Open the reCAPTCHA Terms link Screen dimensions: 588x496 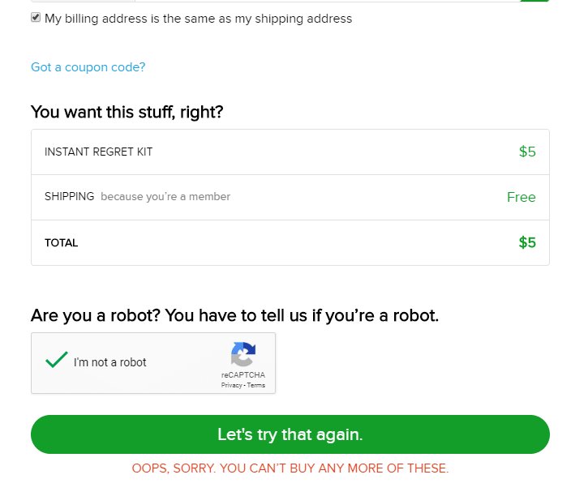(x=256, y=385)
